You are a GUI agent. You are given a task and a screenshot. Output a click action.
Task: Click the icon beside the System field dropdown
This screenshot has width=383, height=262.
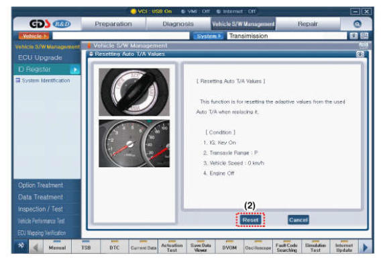(364, 36)
